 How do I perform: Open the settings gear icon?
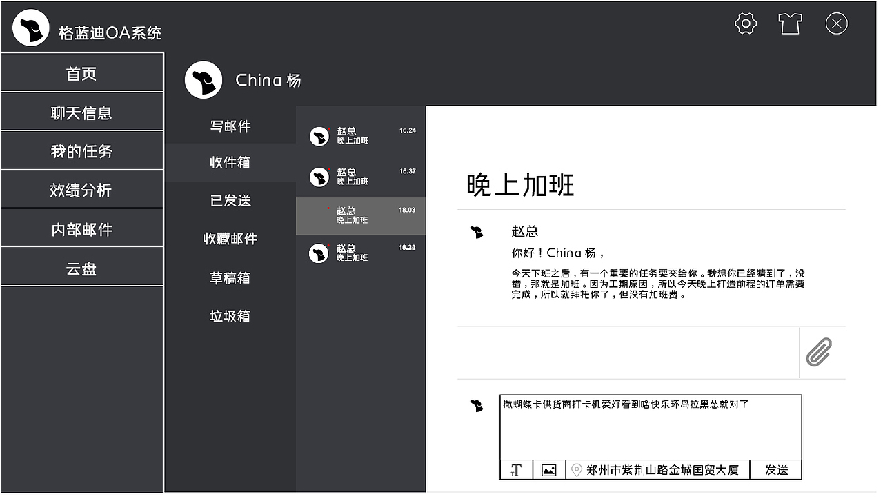click(x=745, y=23)
